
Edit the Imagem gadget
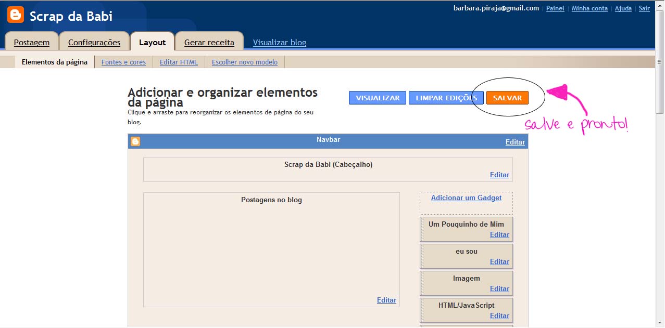click(x=499, y=288)
